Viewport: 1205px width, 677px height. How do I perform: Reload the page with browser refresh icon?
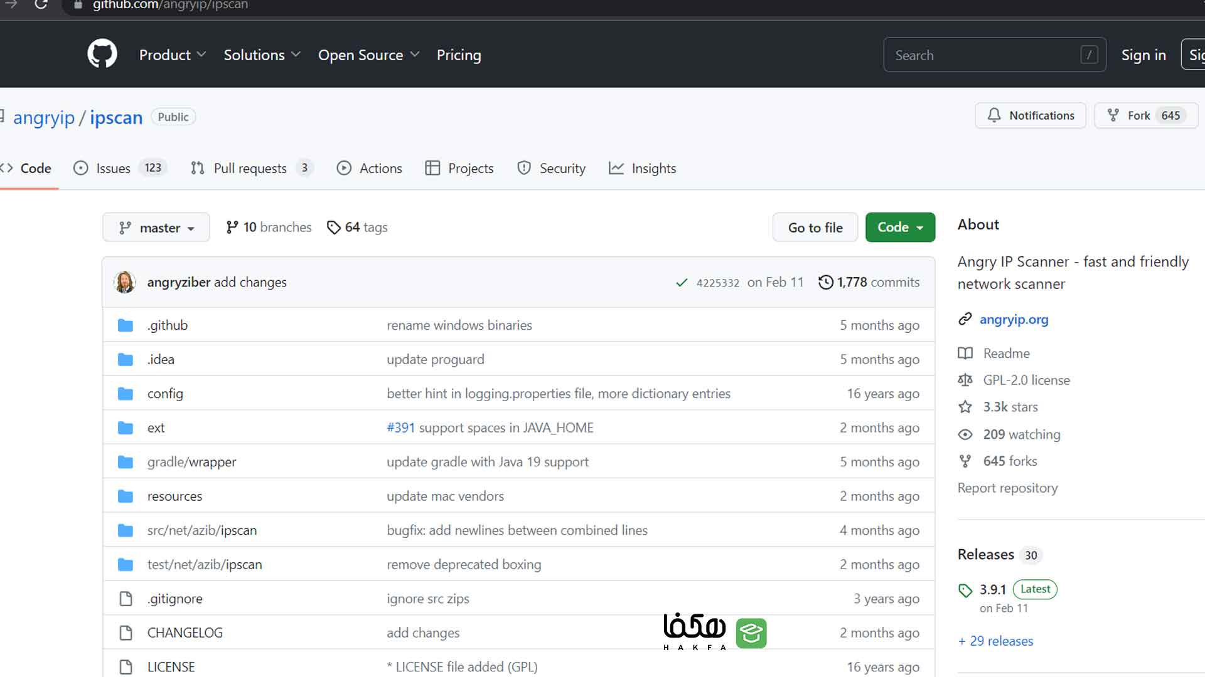tap(41, 5)
